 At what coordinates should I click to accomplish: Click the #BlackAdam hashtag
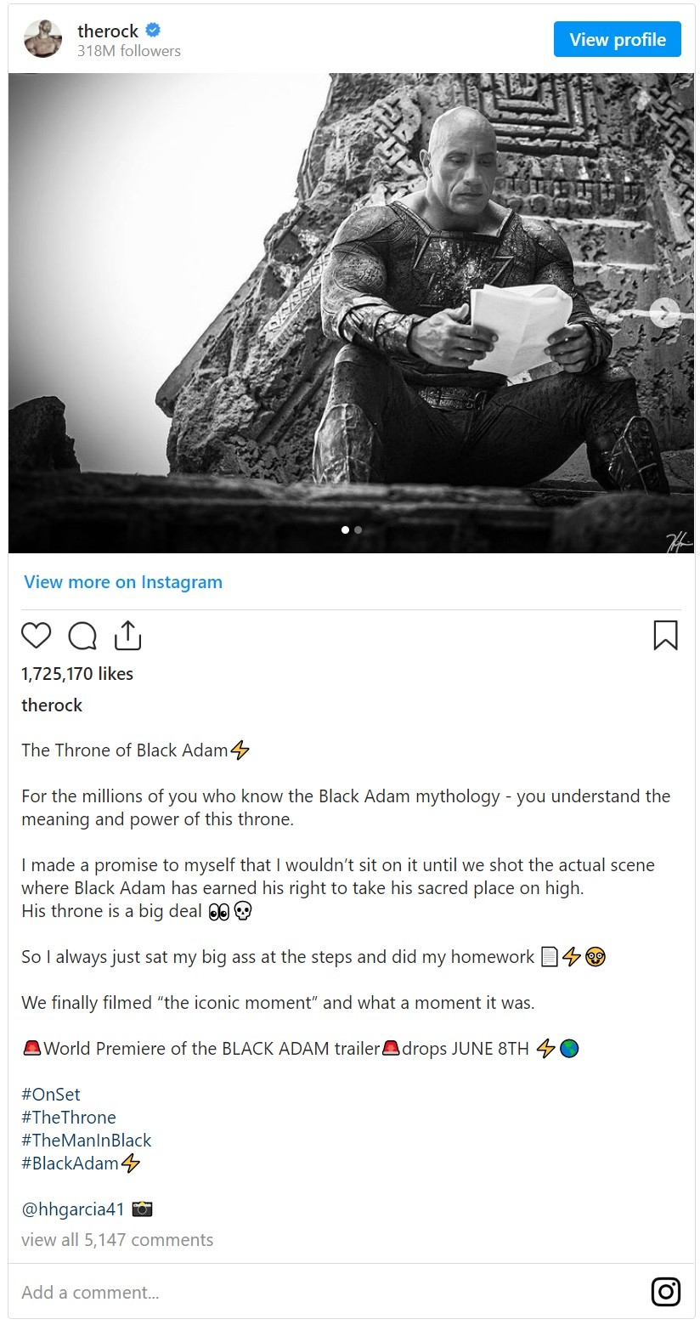pos(71,1164)
